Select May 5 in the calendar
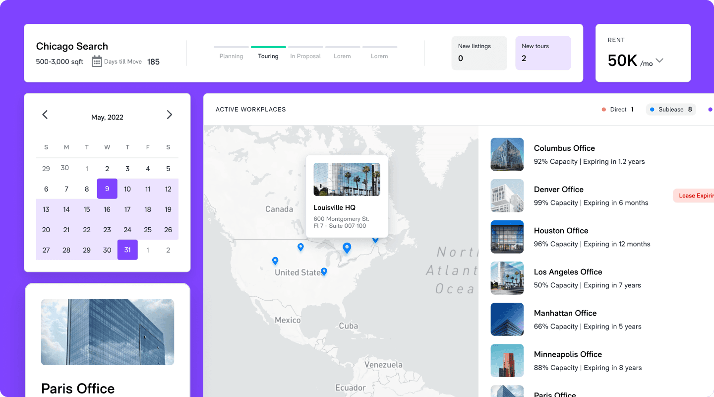This screenshot has width=714, height=397. tap(168, 169)
